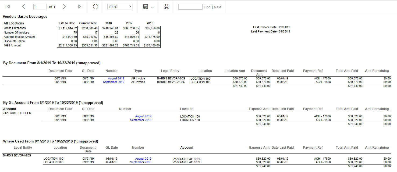The height and width of the screenshot is (172, 397).
Task: Click the 2016 gross purchases $85,050.00
Action: click(x=153, y=28)
